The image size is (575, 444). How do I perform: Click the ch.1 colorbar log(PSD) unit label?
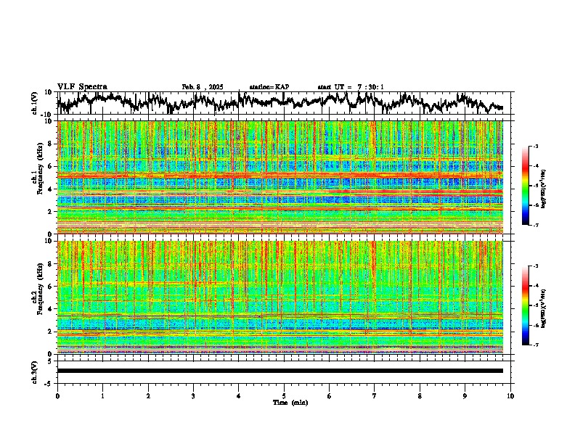543,189
